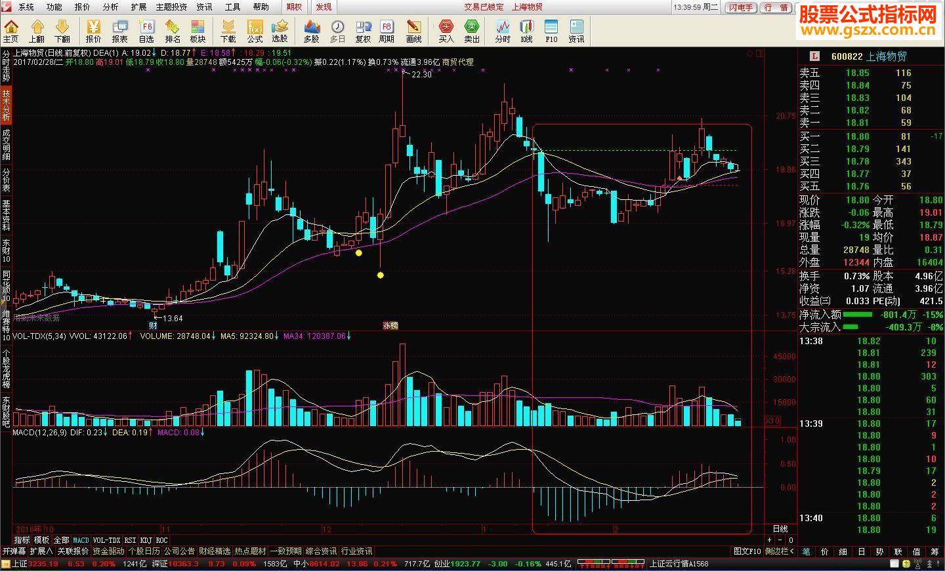Open the 主题投资 menu
The width and height of the screenshot is (945, 571).
(x=171, y=7)
